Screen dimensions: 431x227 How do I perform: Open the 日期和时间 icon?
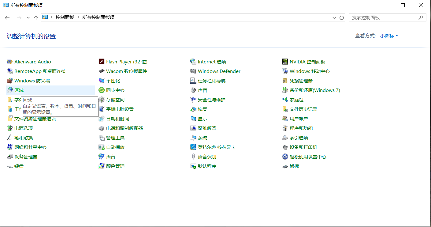click(x=101, y=119)
